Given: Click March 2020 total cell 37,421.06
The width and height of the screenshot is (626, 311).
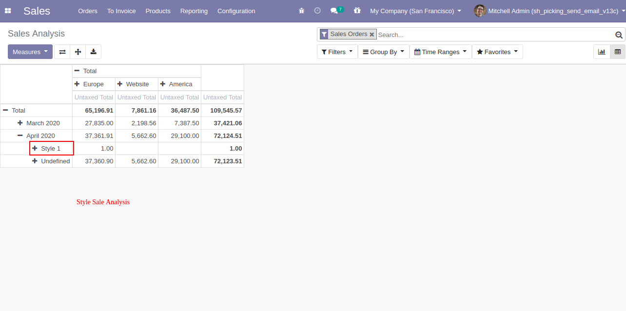Looking at the screenshot, I should 222,123.
